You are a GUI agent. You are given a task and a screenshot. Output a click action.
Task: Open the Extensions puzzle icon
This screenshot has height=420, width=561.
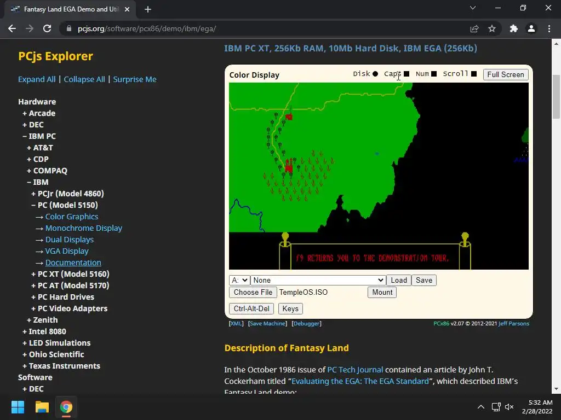(514, 28)
